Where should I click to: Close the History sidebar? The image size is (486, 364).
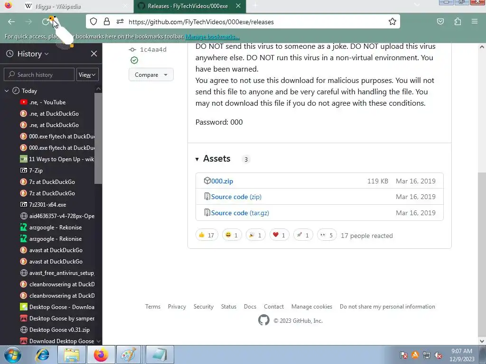coord(94,54)
